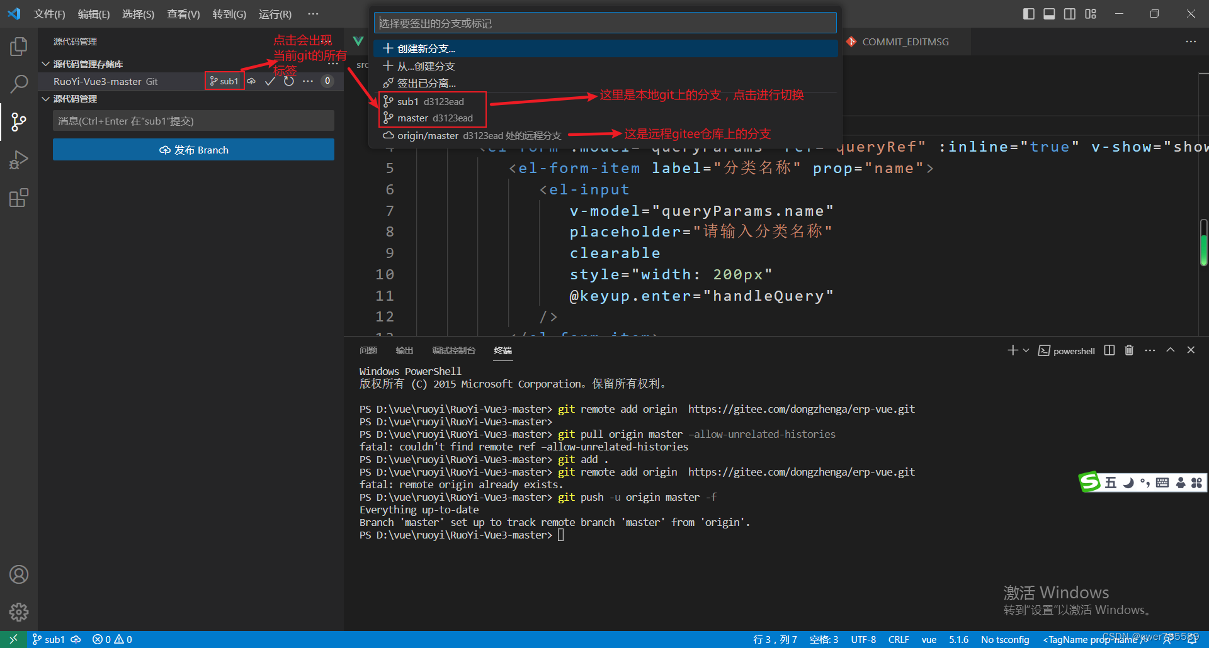The width and height of the screenshot is (1209, 648).
Task: Check out the sub1 branch in list
Action: click(605, 101)
